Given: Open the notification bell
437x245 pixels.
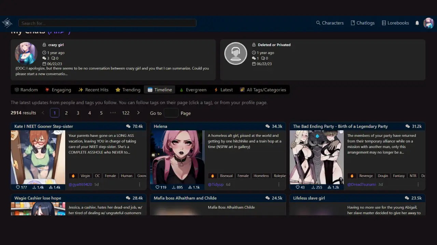Looking at the screenshot, I should (417, 23).
